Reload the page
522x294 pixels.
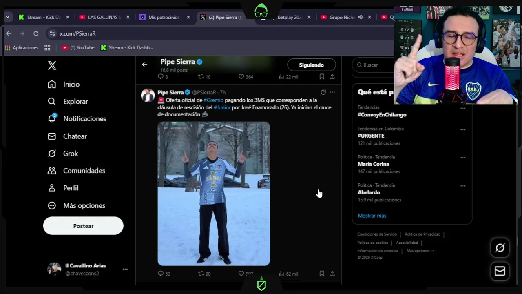(x=36, y=33)
